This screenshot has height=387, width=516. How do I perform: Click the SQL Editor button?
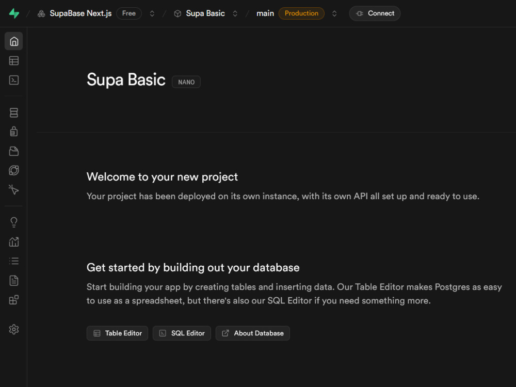tap(182, 333)
